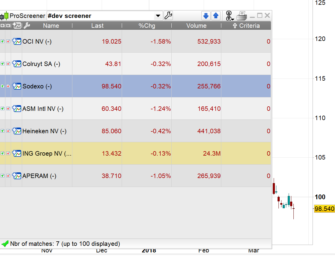335x256 pixels.
Task: Click the add chart icon in header
Action: click(17, 26)
